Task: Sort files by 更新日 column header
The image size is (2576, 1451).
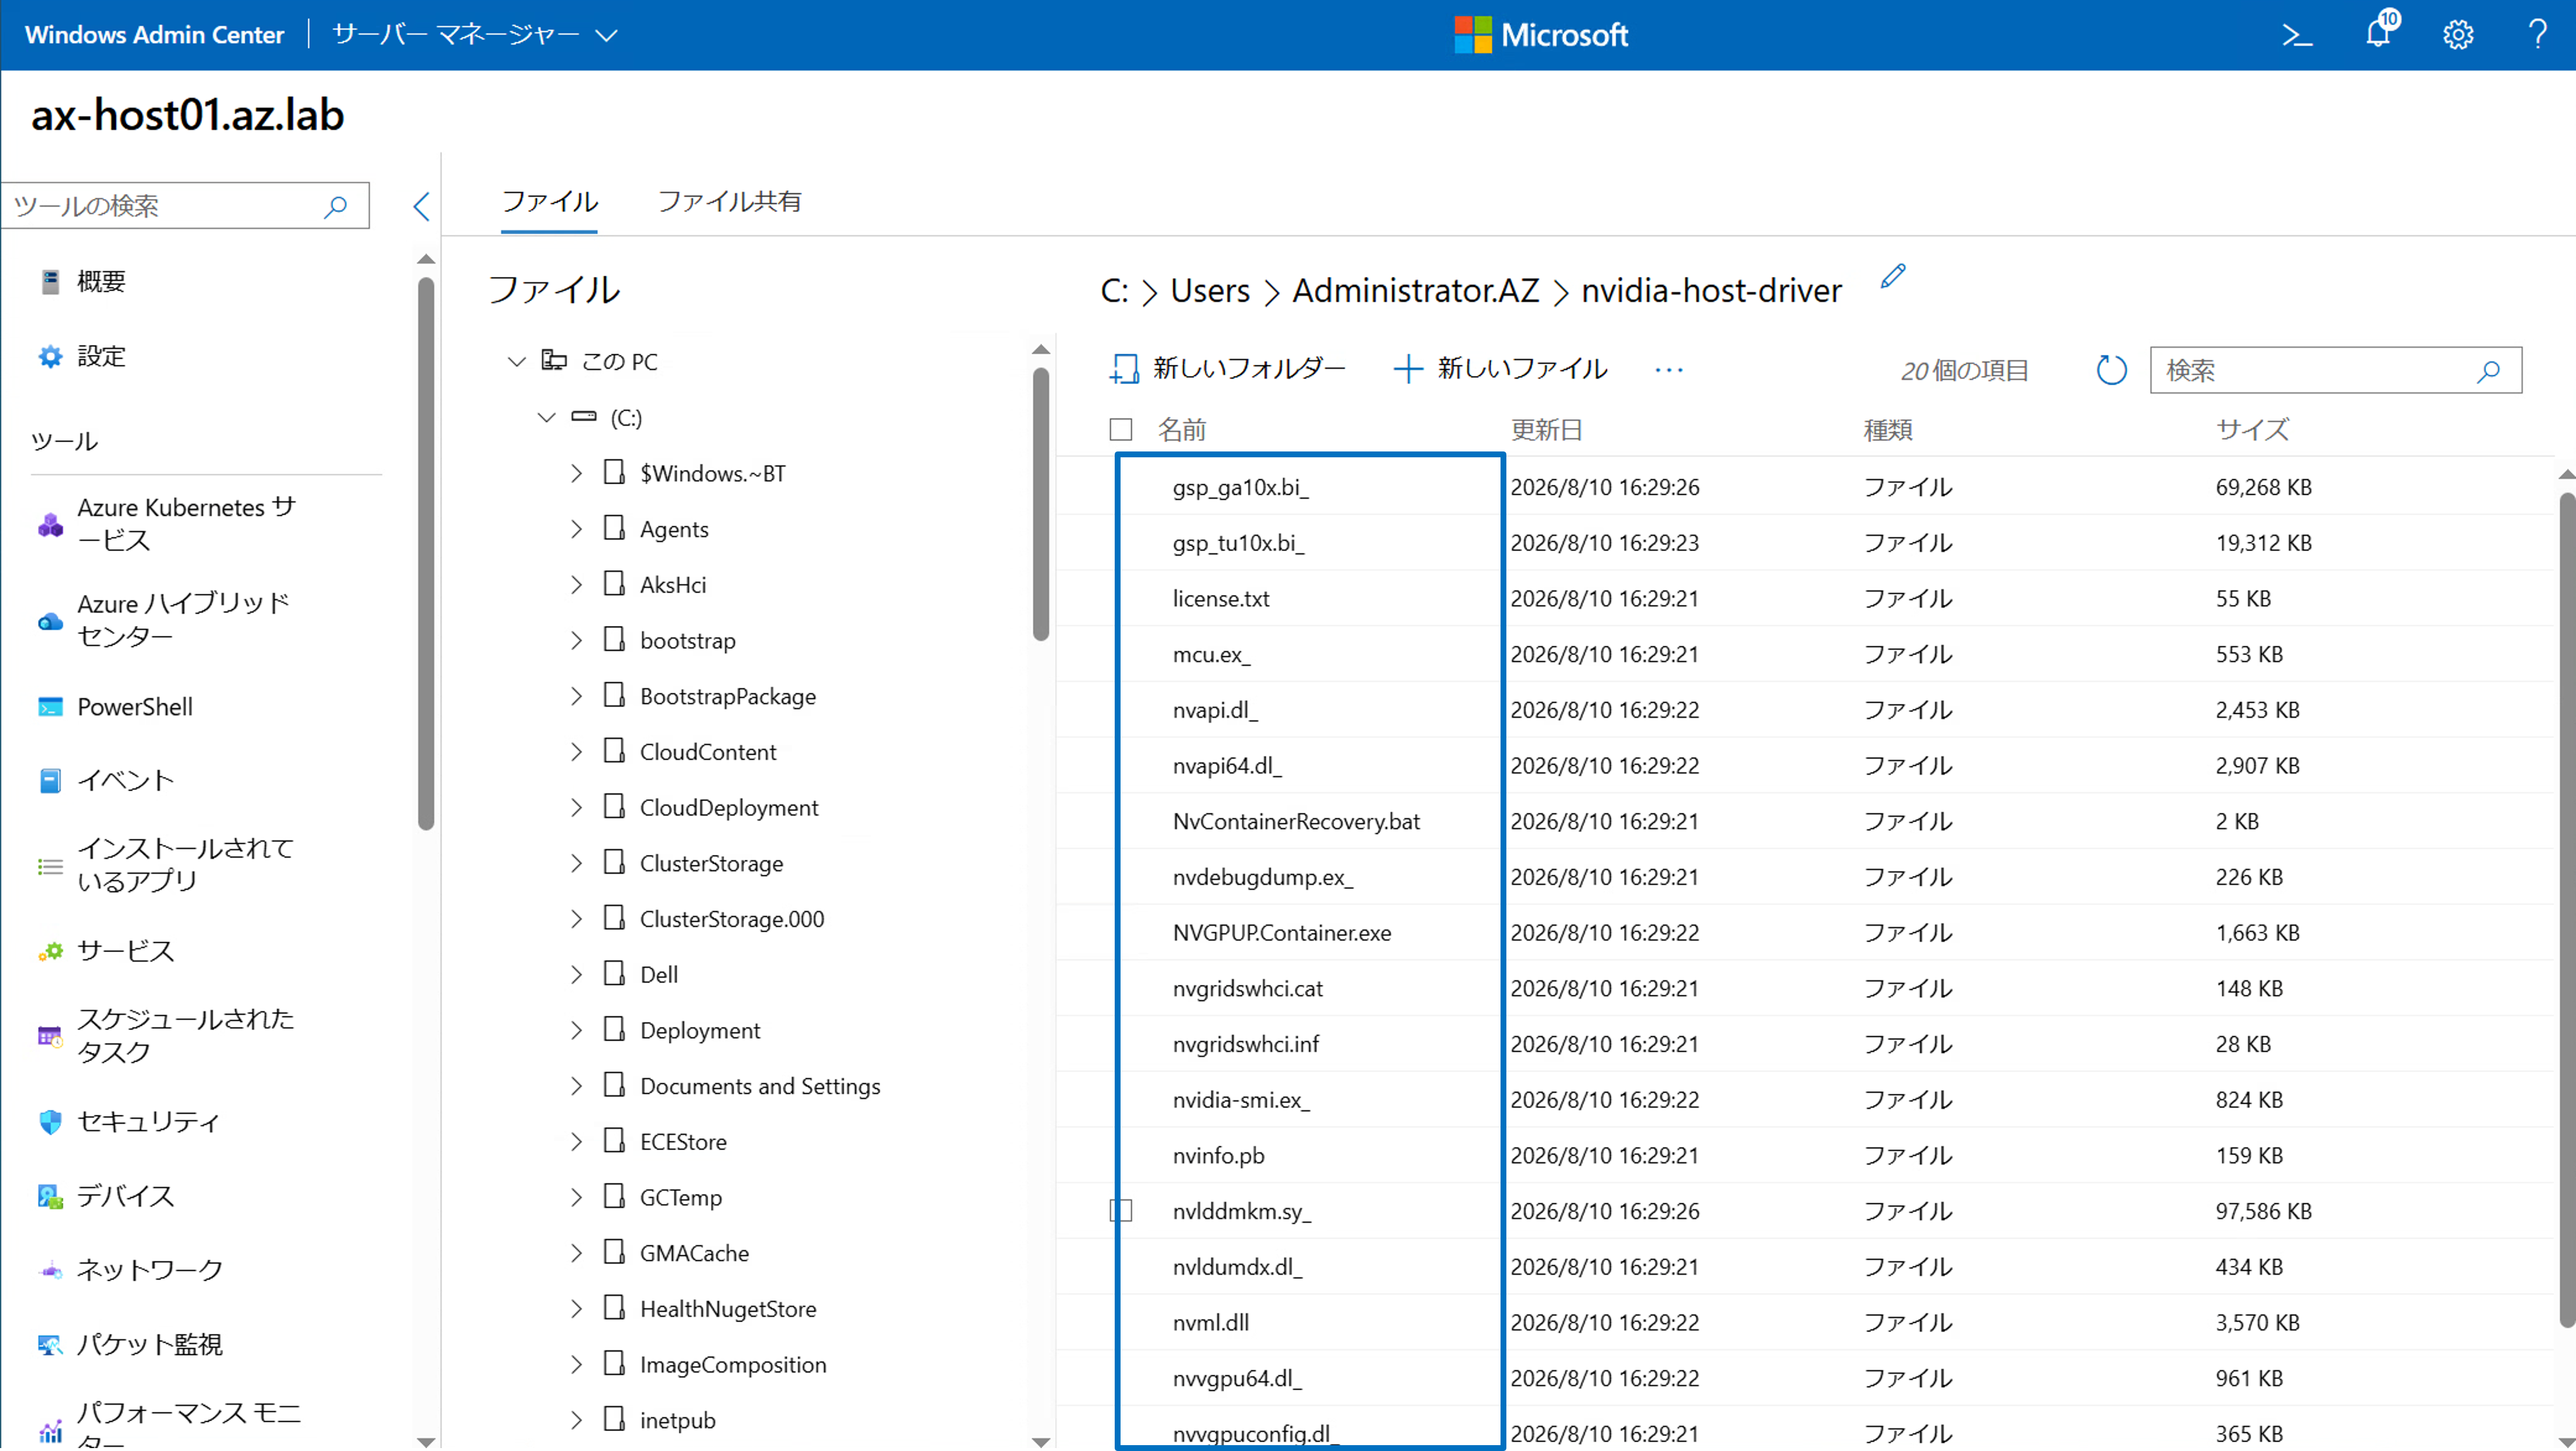Action: pos(1546,430)
